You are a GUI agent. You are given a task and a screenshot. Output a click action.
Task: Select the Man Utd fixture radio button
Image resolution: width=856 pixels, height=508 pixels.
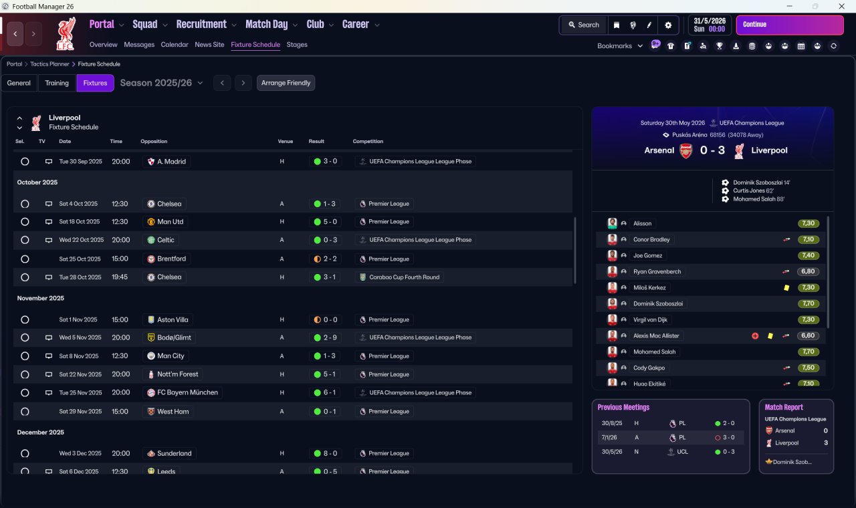pos(25,222)
